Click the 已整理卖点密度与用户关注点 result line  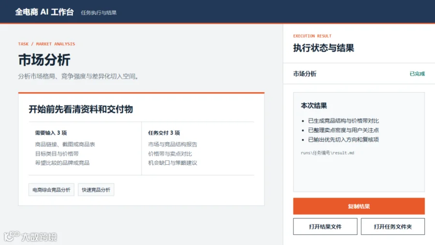(344, 130)
